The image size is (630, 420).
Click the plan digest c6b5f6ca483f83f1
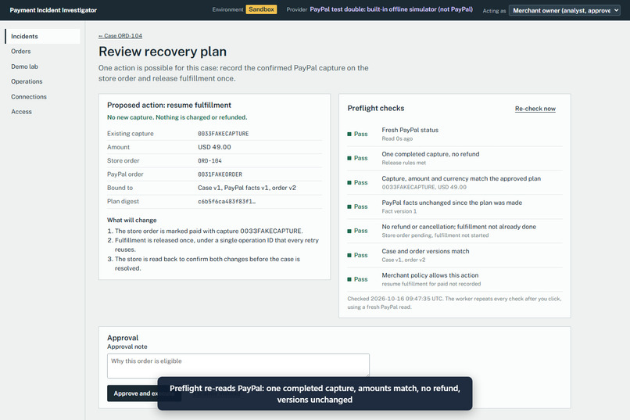coord(227,201)
